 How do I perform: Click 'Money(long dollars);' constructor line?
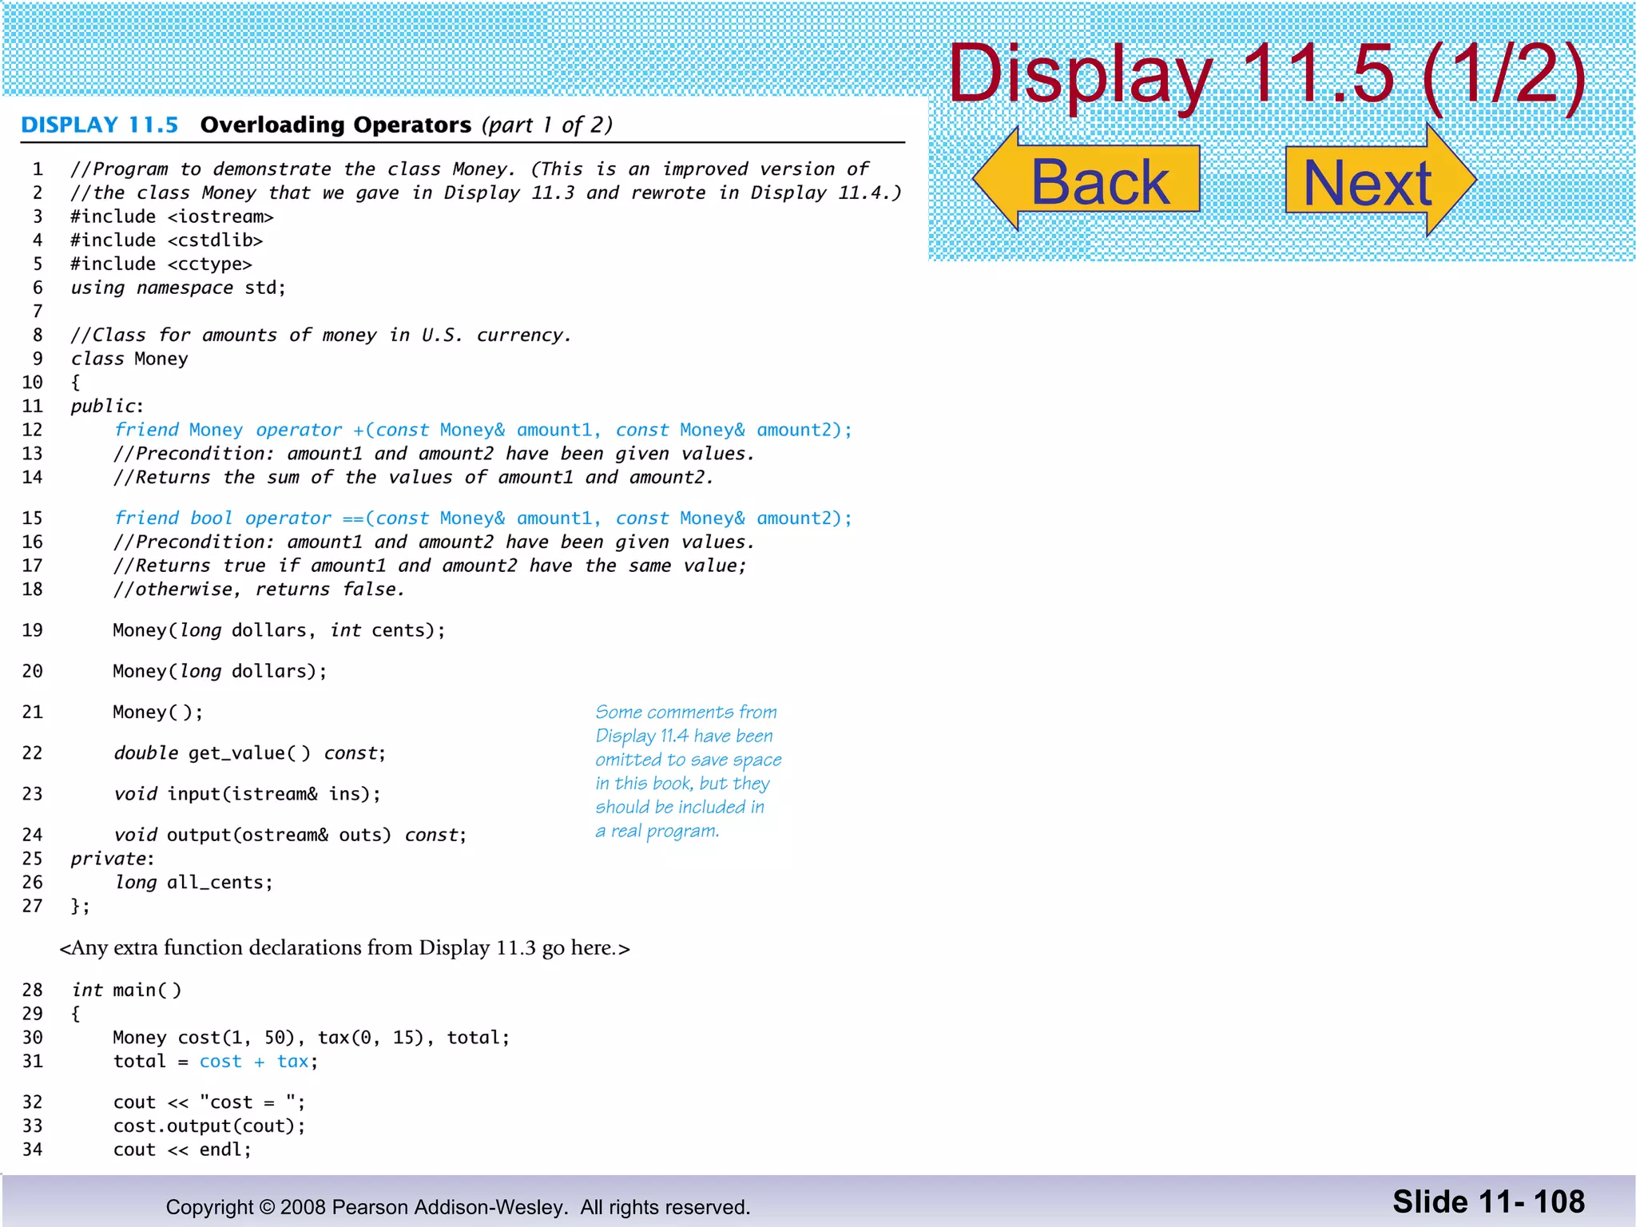click(x=220, y=671)
